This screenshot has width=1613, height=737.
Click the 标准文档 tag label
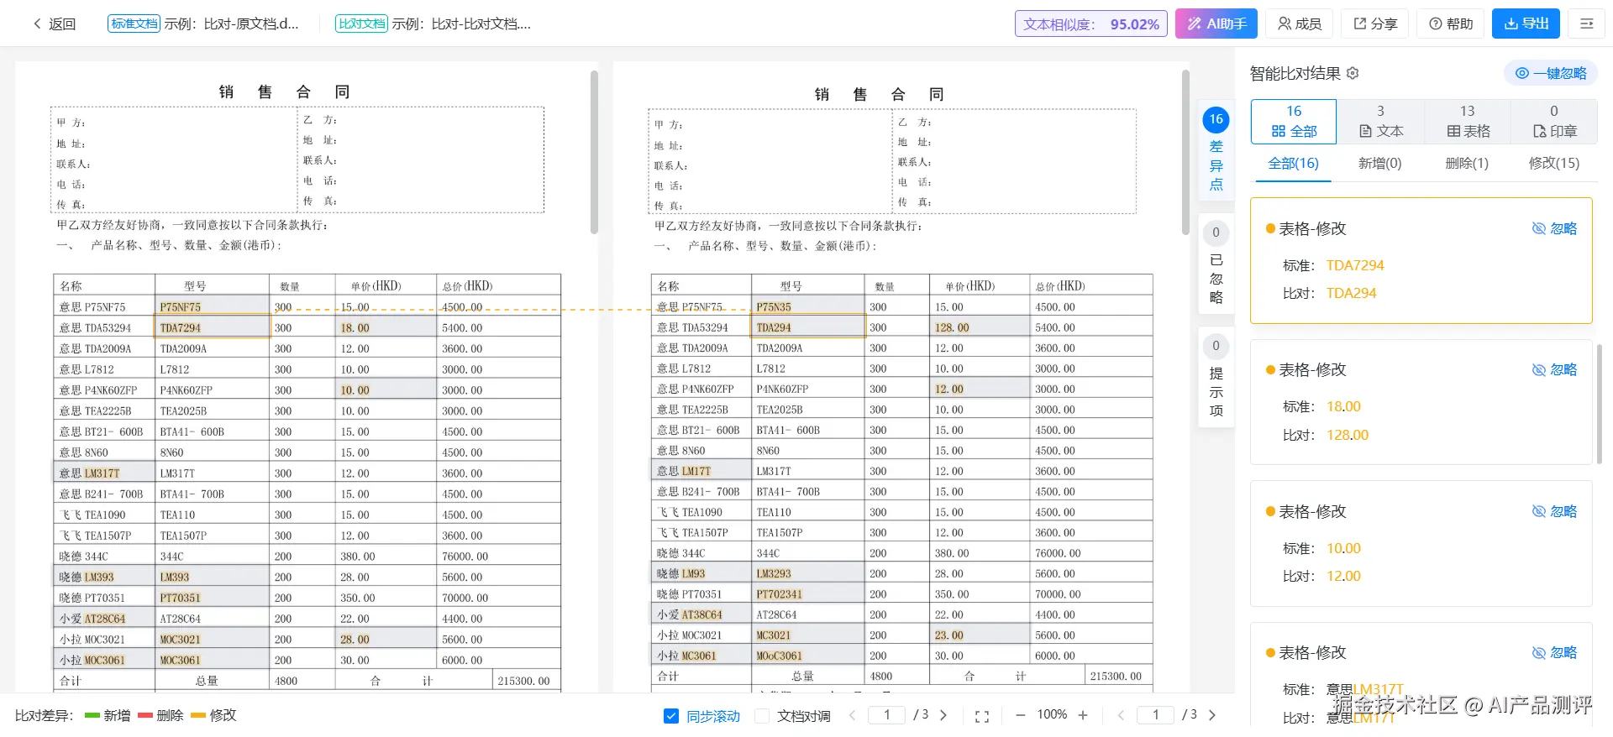click(134, 24)
